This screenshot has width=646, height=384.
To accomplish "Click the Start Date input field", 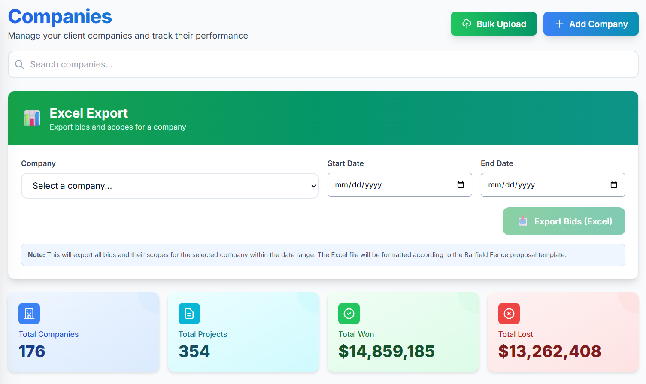I will (386, 185).
